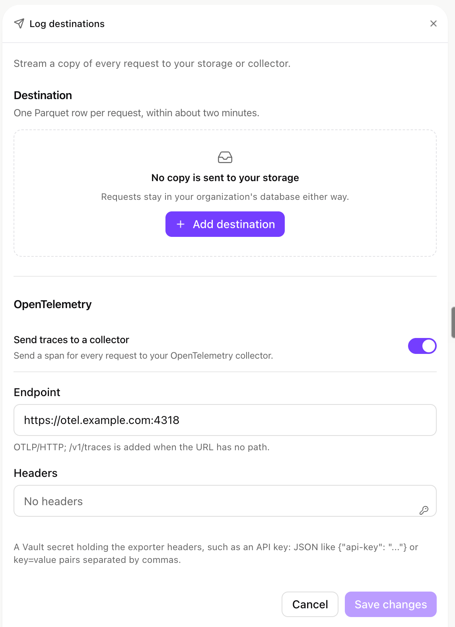Click the OpenTelemetry section heading
Screen dimensions: 455x627
pyautogui.click(x=52, y=304)
